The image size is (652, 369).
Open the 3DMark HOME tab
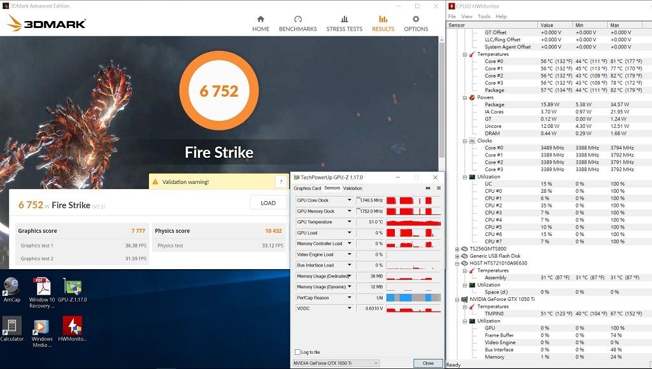260,24
